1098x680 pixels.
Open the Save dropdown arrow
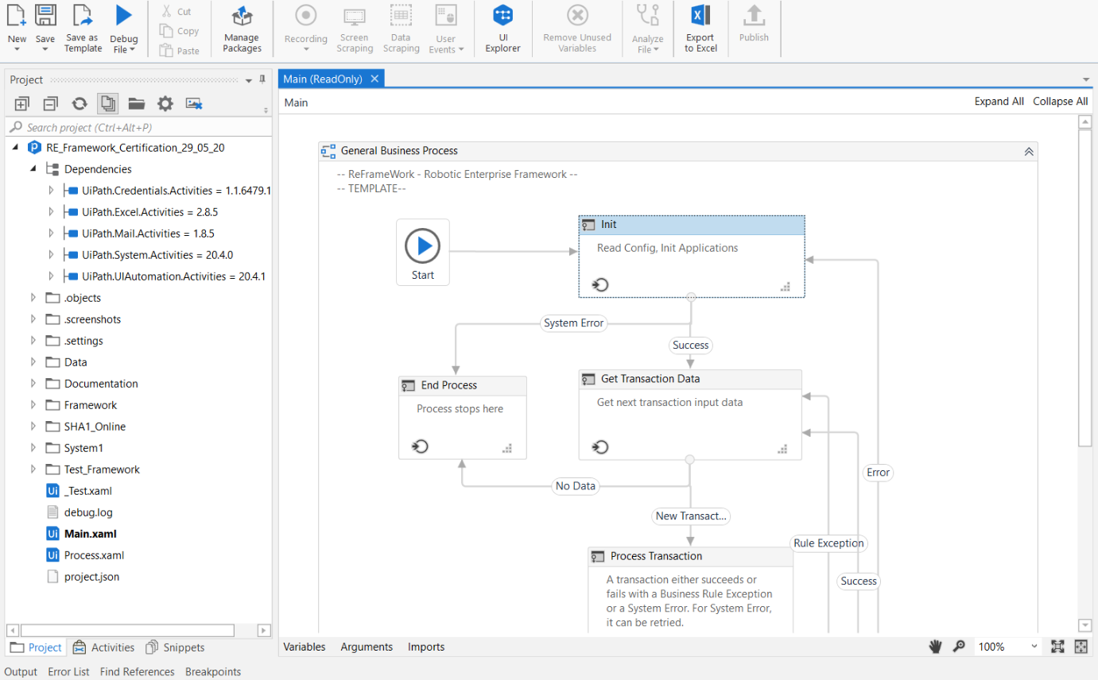45,49
